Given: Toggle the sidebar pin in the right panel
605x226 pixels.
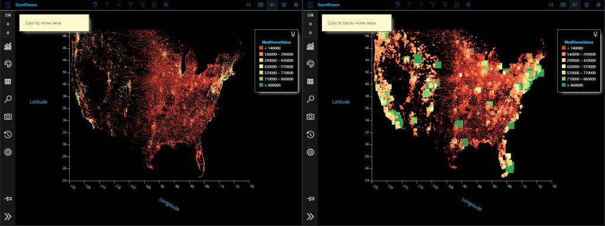Looking at the screenshot, I should coord(310,199).
